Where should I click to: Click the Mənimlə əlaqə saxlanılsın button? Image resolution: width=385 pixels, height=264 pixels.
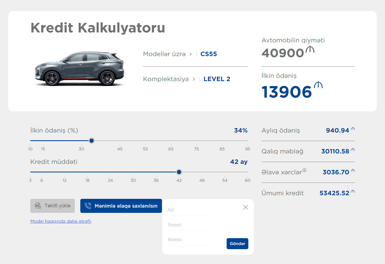coord(121,206)
